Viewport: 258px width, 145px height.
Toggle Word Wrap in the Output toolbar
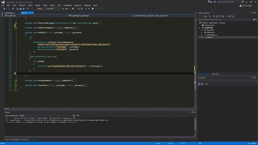(x=78, y=116)
